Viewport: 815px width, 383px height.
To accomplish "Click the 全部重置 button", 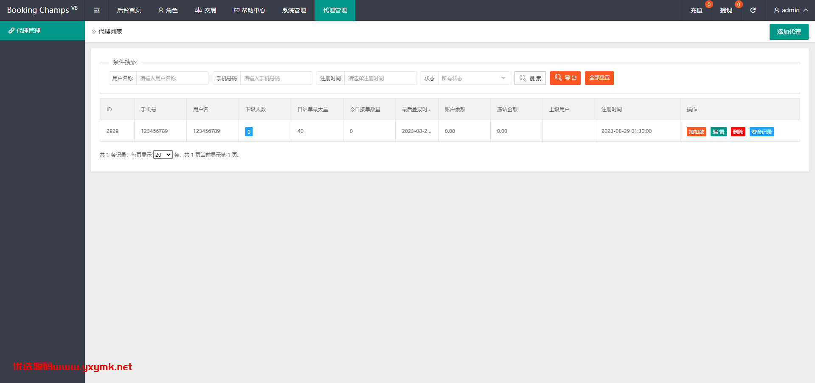I will click(599, 78).
